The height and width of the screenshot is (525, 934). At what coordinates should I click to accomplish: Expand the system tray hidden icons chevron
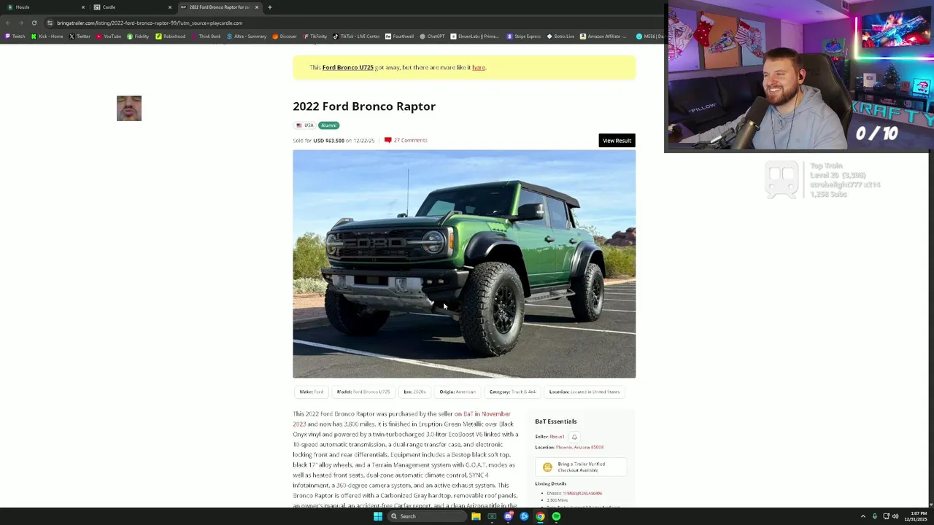[x=862, y=516]
